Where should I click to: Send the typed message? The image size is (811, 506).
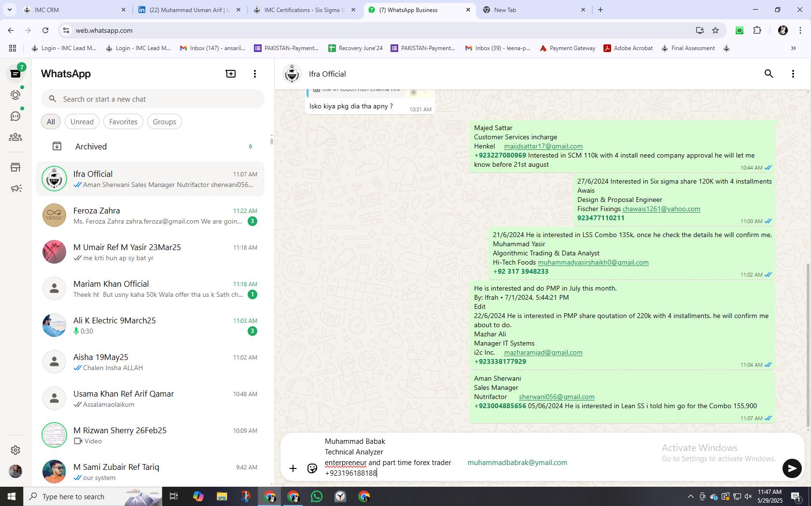(792, 468)
